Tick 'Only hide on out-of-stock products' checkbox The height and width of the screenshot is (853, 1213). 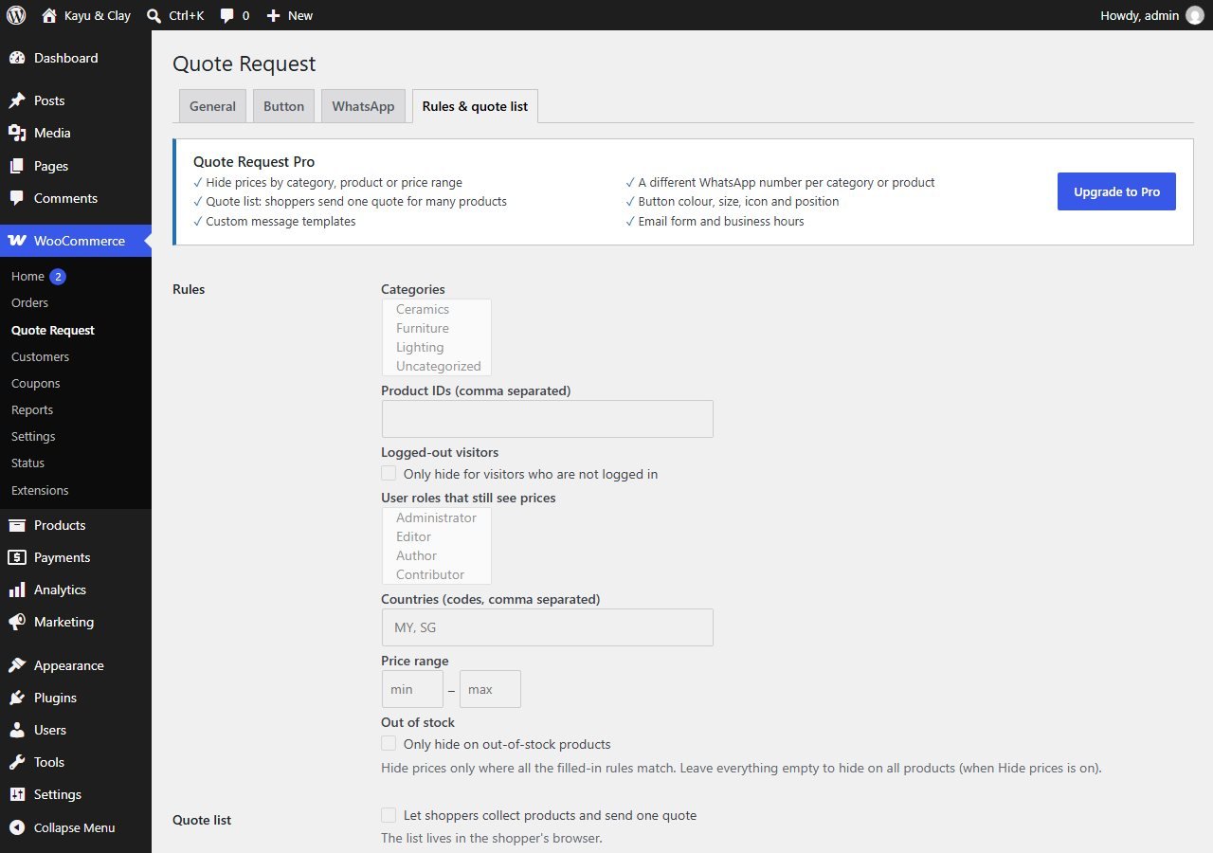click(389, 743)
